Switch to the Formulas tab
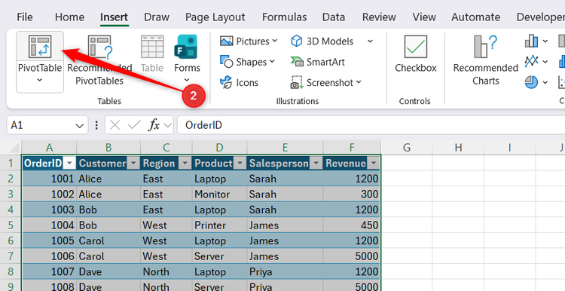This screenshot has width=565, height=291. [284, 17]
